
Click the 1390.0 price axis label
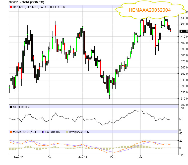tap(184, 49)
